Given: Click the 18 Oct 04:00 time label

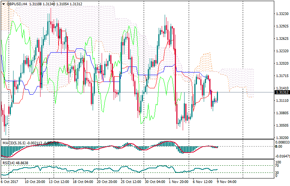Looking at the screenshot, I should (x=83, y=182).
